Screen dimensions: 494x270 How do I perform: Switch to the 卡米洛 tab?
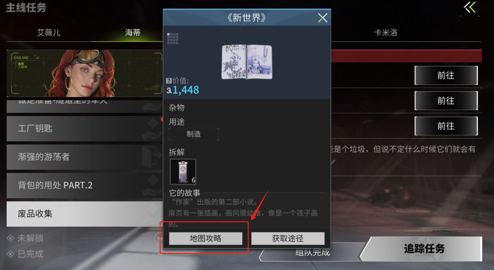click(x=386, y=33)
